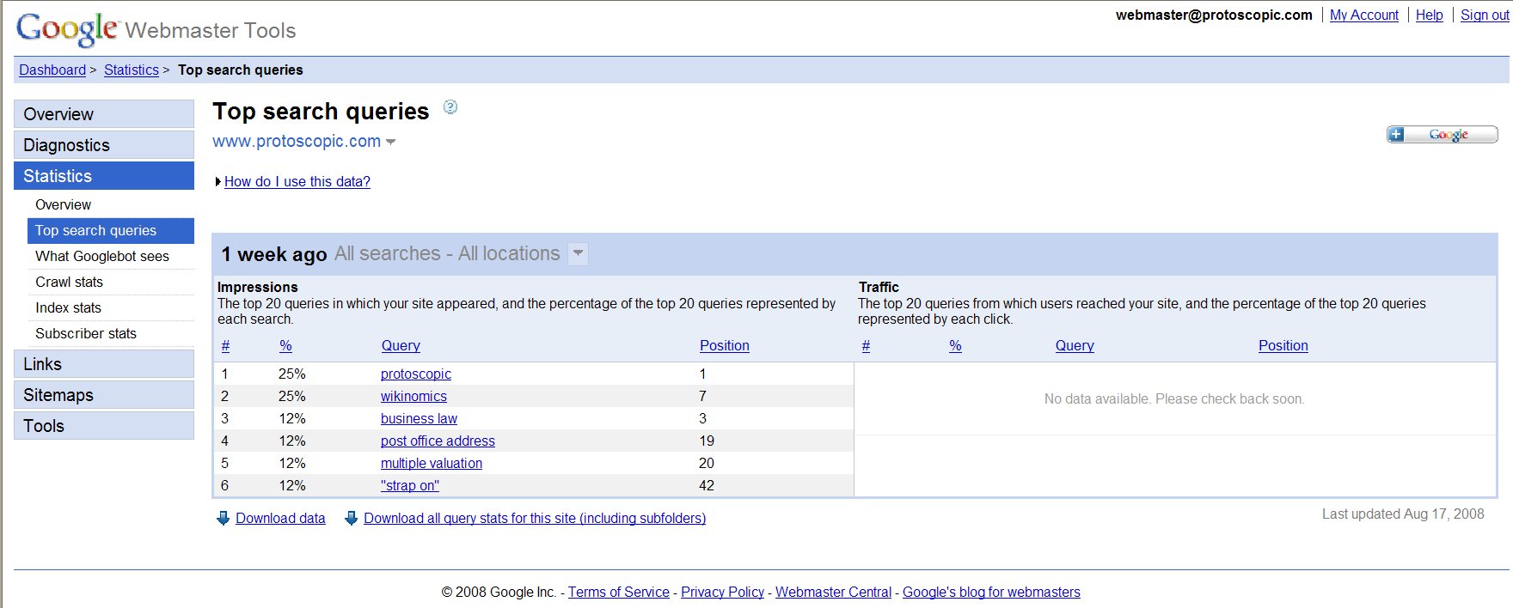Open Privacy Policy footer link

point(722,592)
